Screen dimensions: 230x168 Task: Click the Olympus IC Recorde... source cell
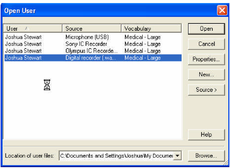click(x=92, y=51)
